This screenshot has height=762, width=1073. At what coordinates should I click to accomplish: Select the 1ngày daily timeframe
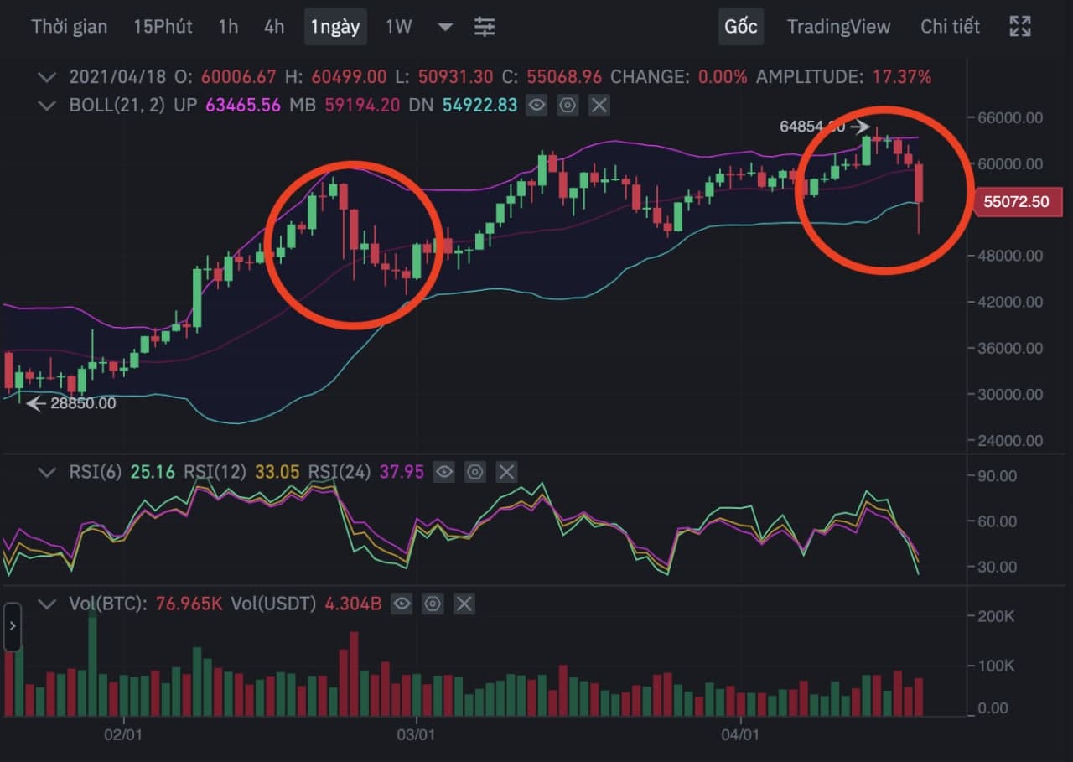(335, 26)
